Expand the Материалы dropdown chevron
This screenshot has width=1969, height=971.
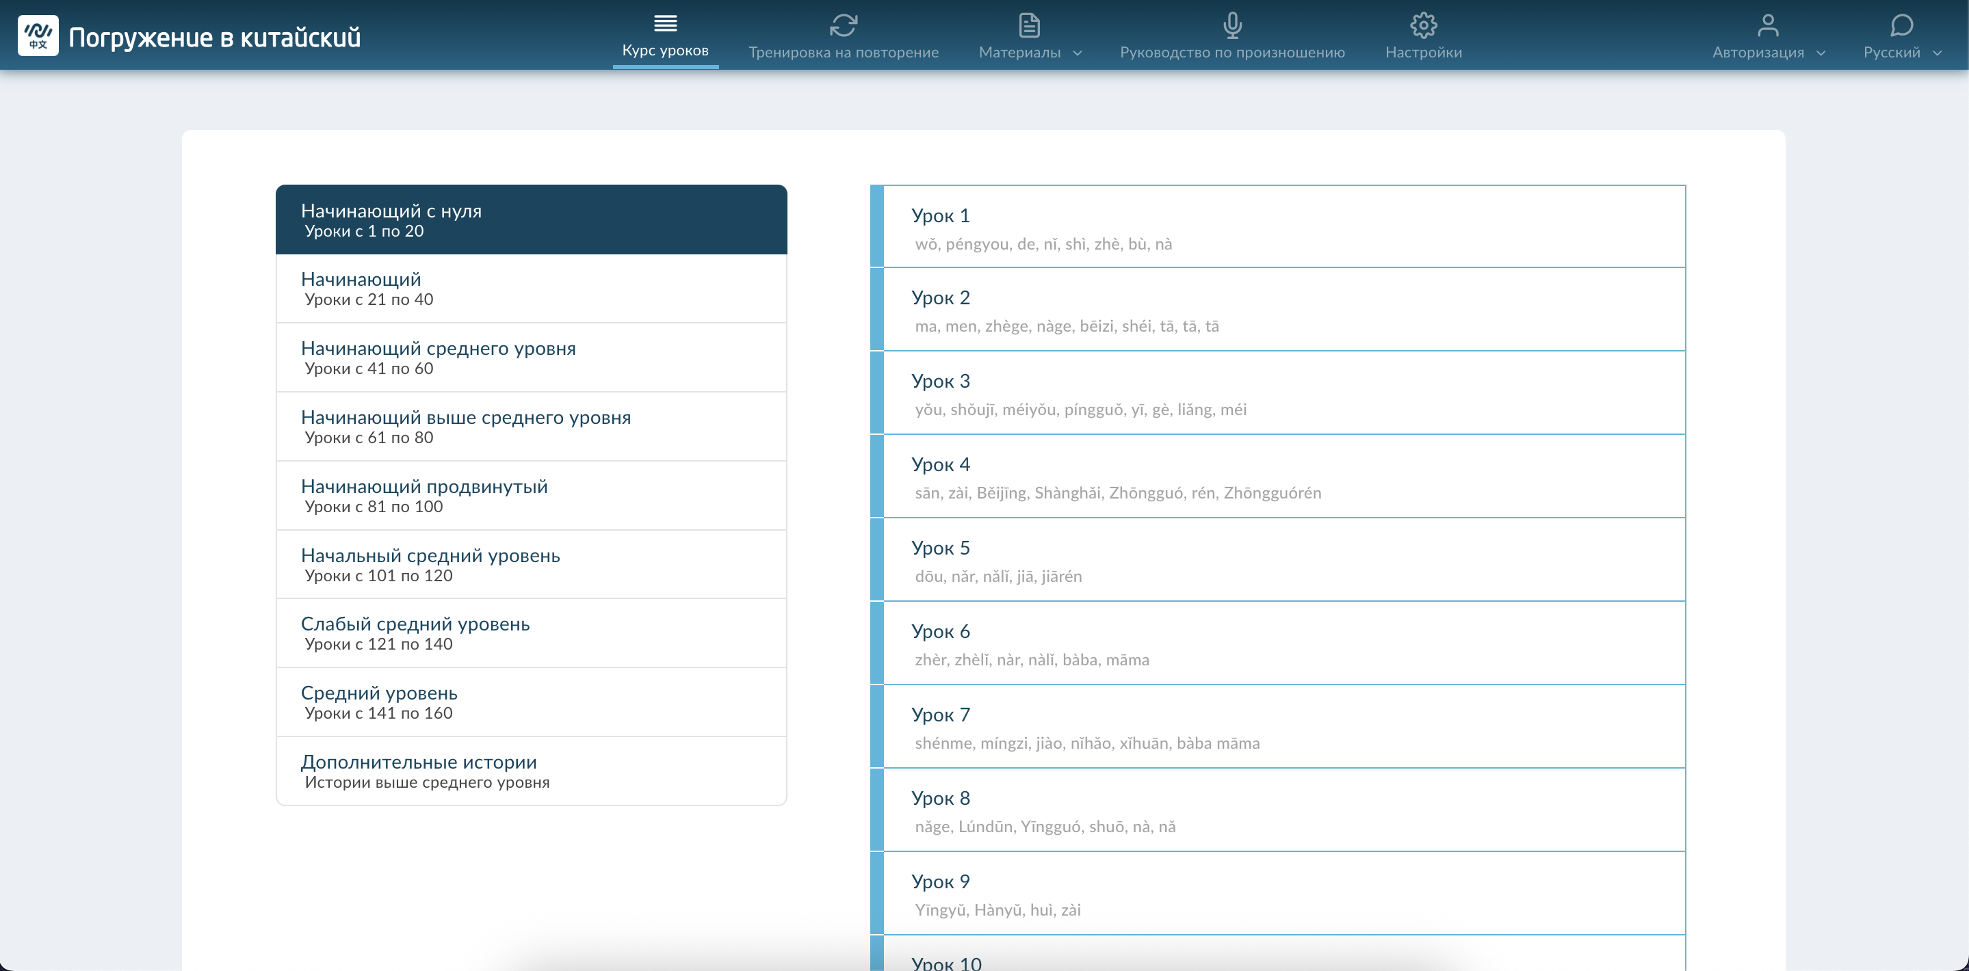pyautogui.click(x=1078, y=53)
